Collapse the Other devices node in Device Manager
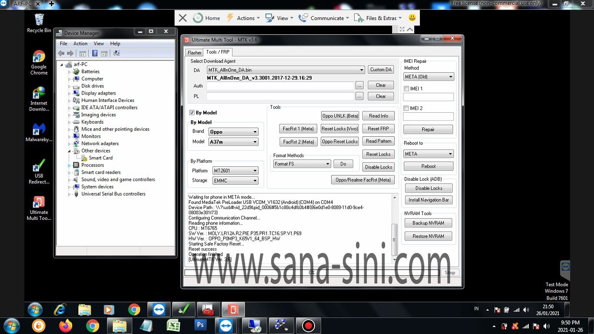 (x=69, y=151)
